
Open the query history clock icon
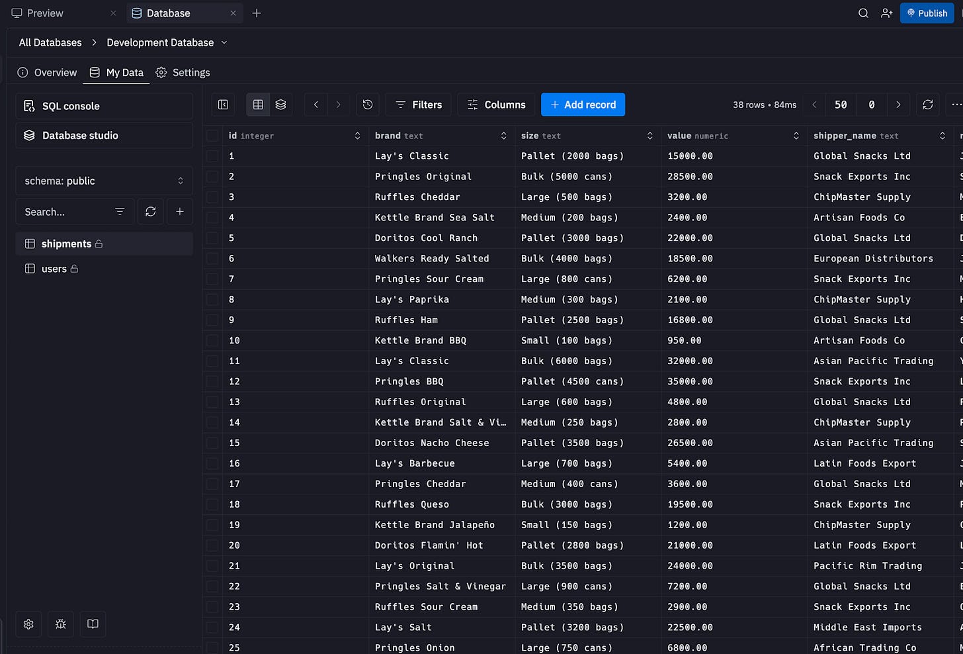(x=368, y=105)
